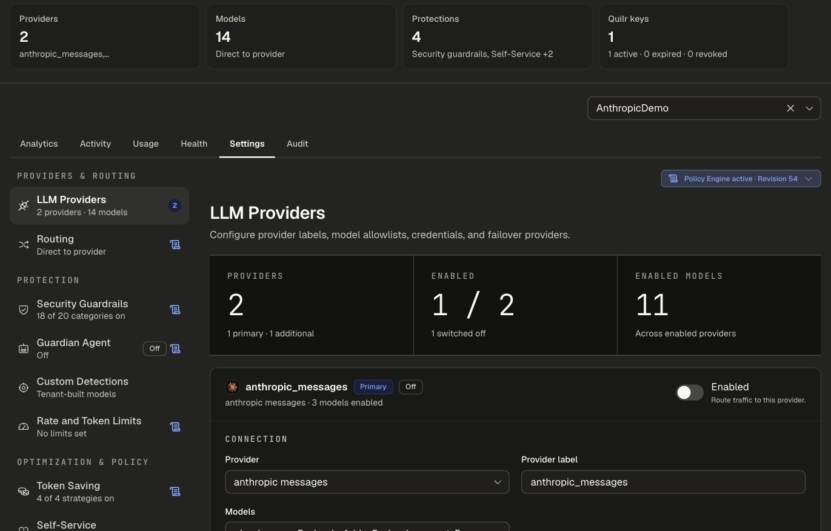Click the Off badge next to Guardian Agent
Viewport: 831px width, 531px height.
coord(155,349)
